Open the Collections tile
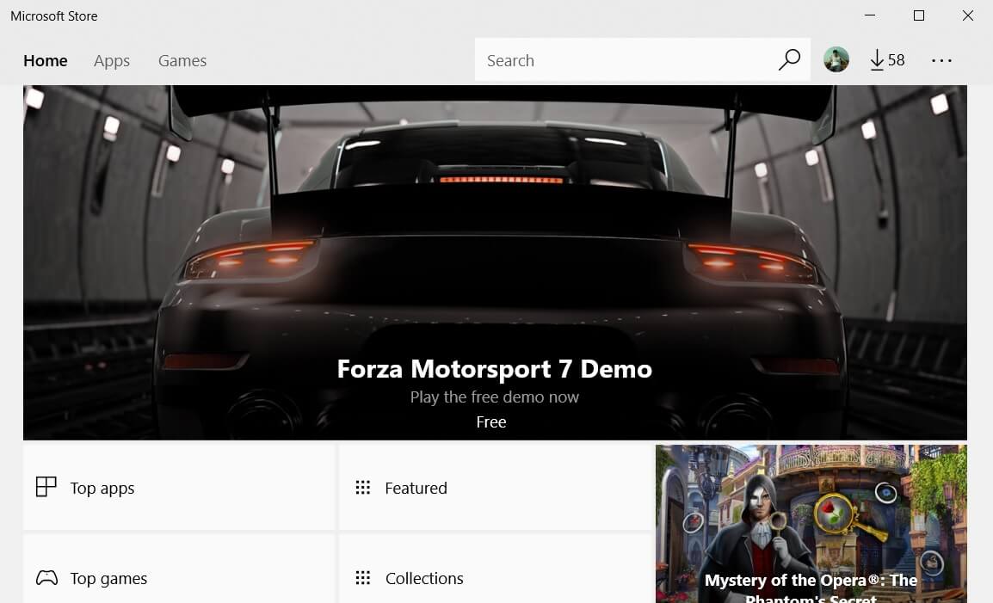 (496, 569)
